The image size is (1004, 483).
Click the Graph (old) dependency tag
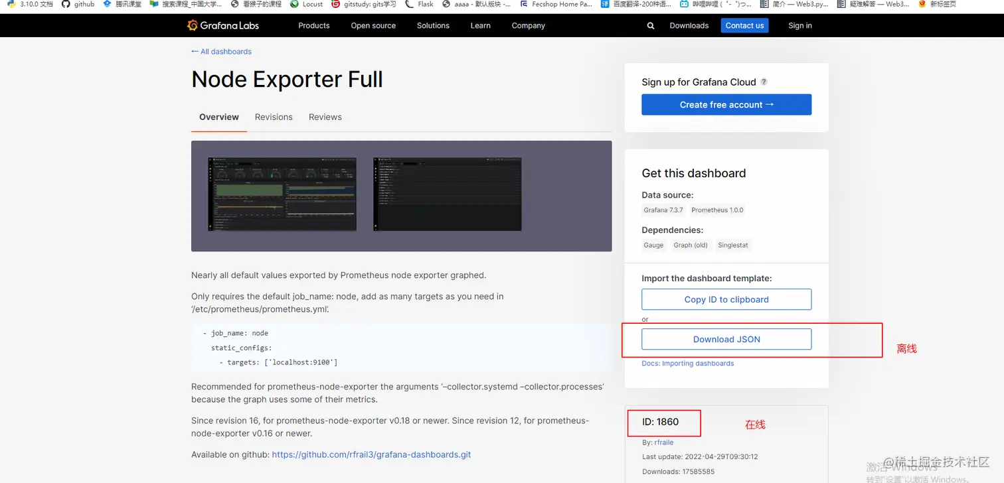691,245
